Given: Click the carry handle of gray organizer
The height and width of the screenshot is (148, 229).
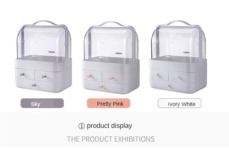Looking at the screenshot, I should pos(44,22).
